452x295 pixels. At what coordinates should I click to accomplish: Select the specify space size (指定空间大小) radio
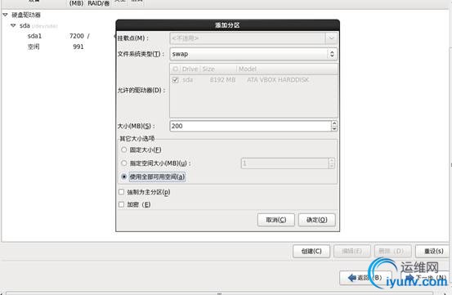124,163
